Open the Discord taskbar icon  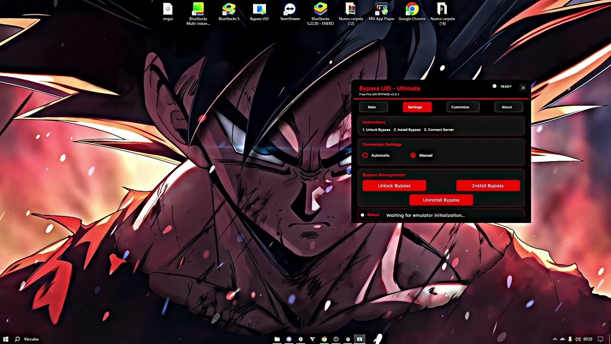pos(289,339)
